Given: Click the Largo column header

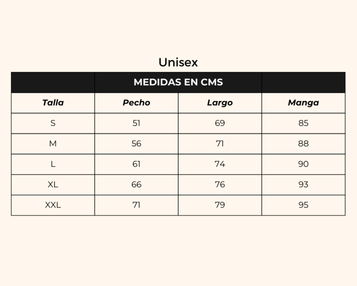Looking at the screenshot, I should [x=220, y=103].
